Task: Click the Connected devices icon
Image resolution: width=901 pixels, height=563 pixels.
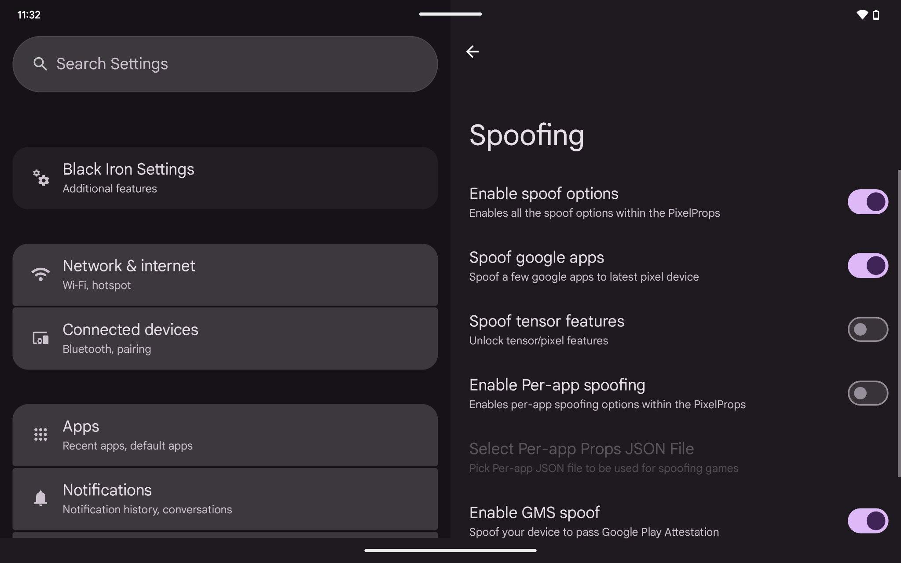Action: point(40,338)
